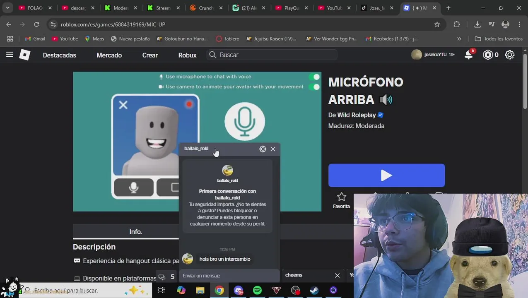The height and width of the screenshot is (298, 528).
Task: Open the Crear nav item
Action: [x=150, y=55]
